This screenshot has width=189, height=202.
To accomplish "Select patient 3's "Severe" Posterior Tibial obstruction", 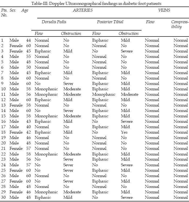I will point(127,51).
